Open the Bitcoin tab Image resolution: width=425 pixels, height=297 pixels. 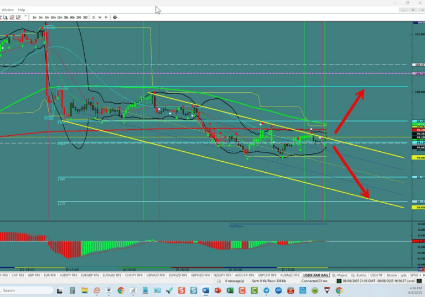click(391, 275)
